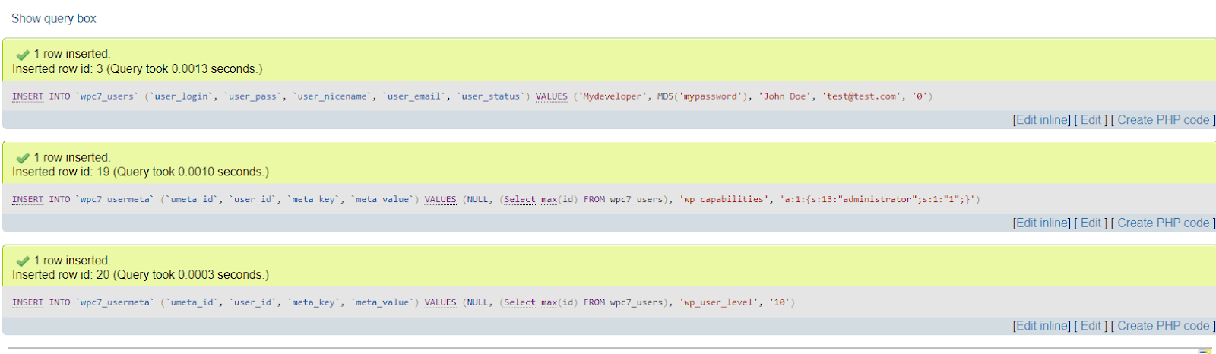Open Edit for the wp_capabilities query
The height and width of the screenshot is (354, 1216).
1091,223
